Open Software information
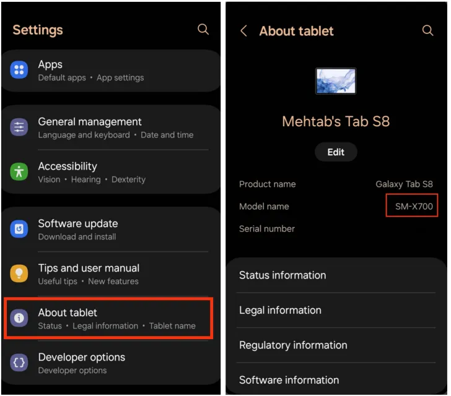The width and height of the screenshot is (451, 396). click(336, 380)
